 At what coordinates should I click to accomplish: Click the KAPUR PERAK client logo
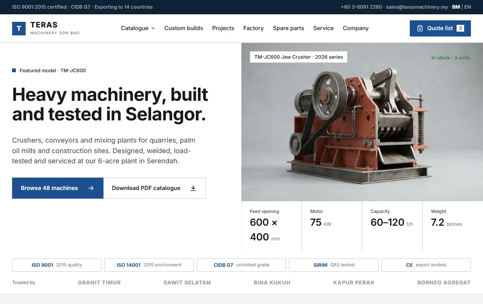354,283
